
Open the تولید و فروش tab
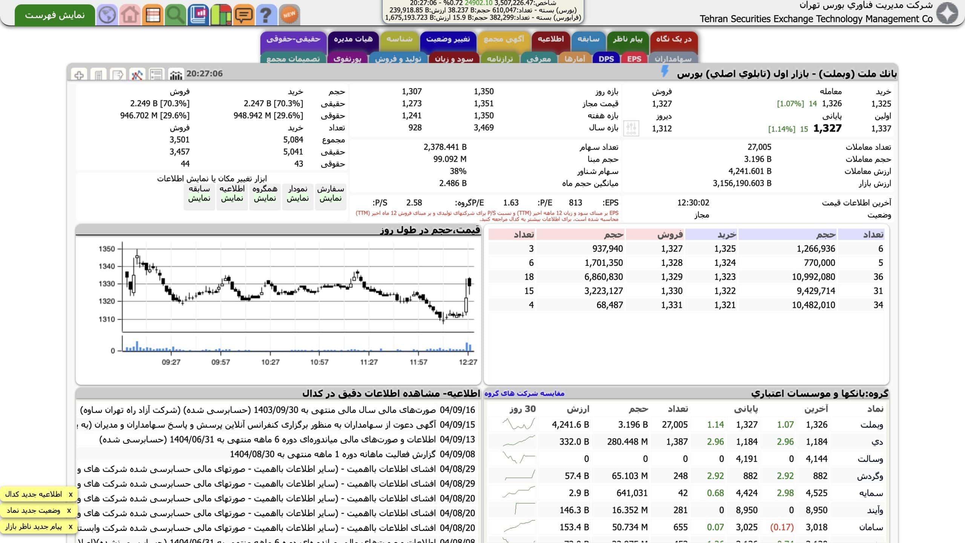point(398,58)
